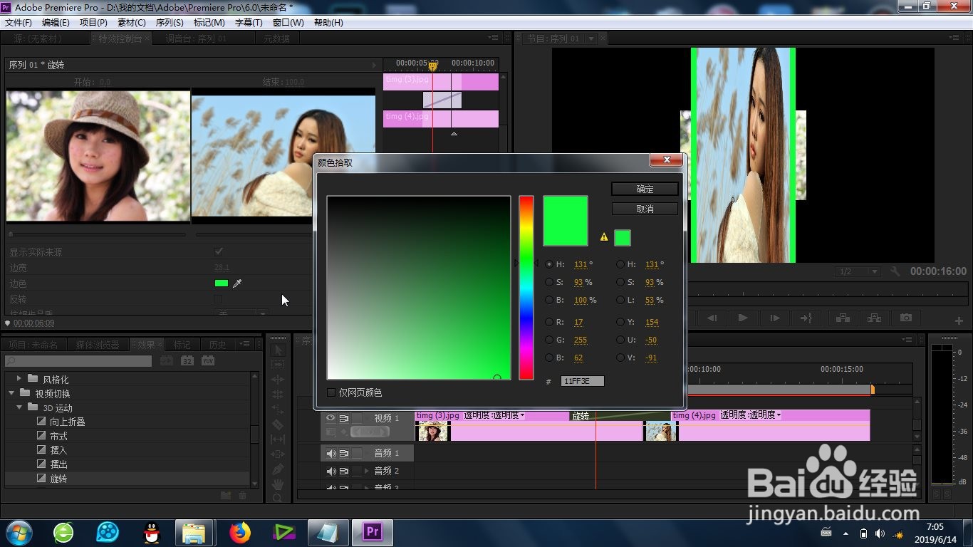Screen dimensions: 973x547
Task: Toggle the YUV effects filter icon
Action: 208,361
